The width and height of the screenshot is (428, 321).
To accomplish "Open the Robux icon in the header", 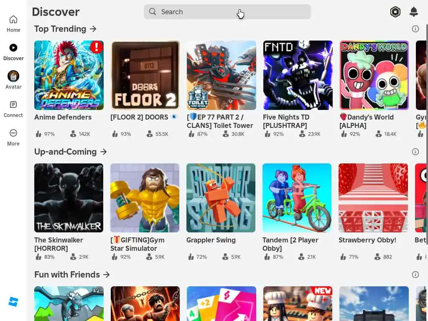I will coord(395,12).
